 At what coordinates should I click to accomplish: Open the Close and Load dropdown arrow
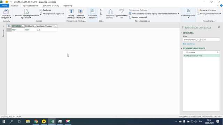10,18
